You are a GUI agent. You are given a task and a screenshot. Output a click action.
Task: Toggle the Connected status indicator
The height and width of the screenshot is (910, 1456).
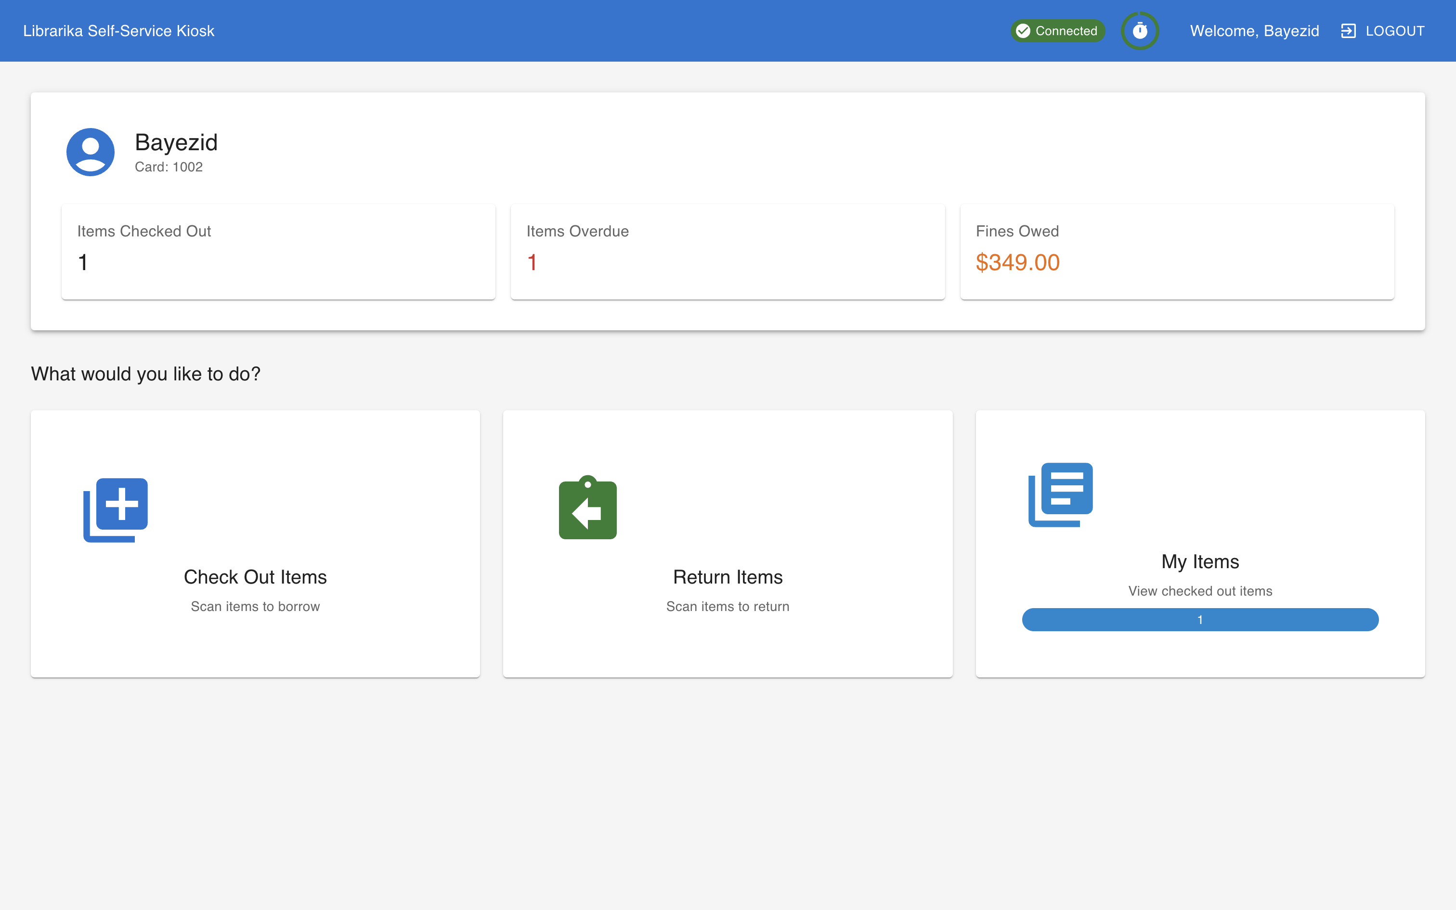point(1057,31)
